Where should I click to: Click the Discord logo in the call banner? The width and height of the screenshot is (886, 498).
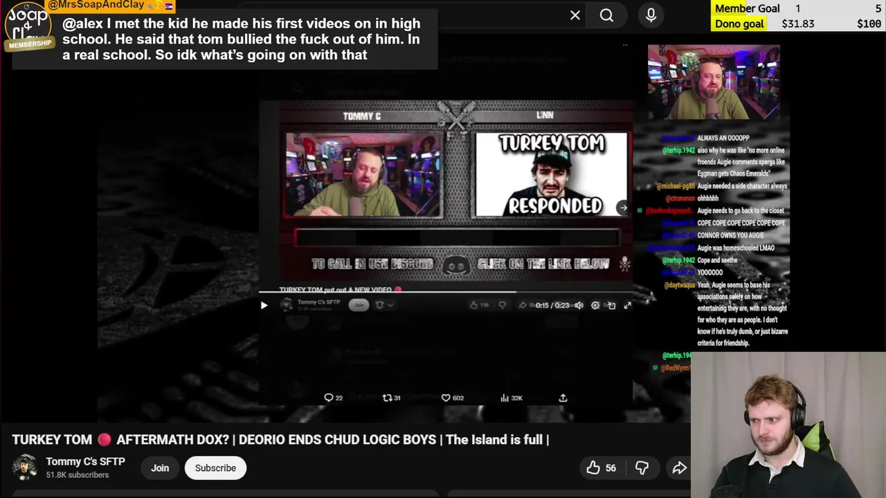point(455,264)
